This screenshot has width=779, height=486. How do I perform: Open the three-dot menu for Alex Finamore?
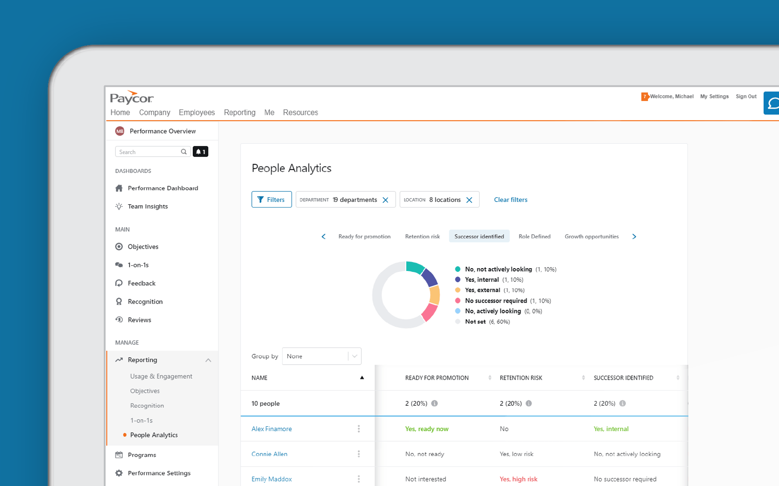pos(359,429)
